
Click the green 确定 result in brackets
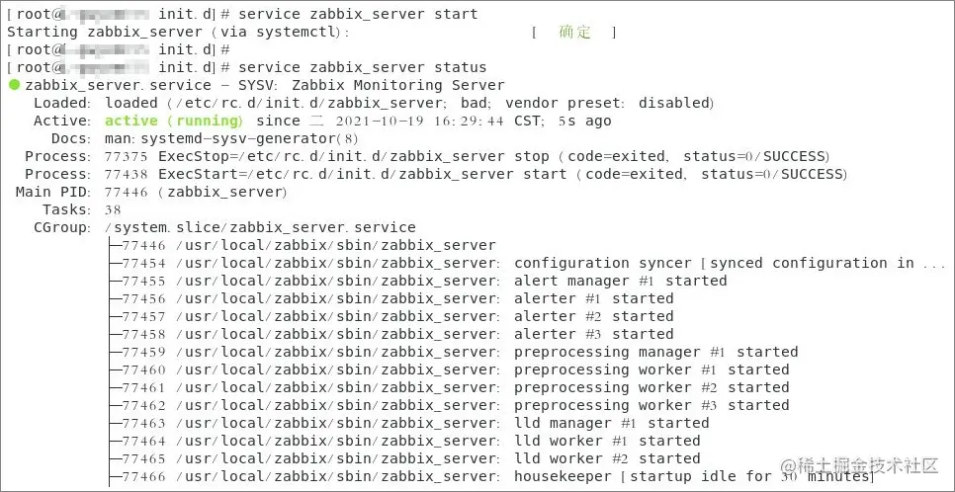click(574, 32)
